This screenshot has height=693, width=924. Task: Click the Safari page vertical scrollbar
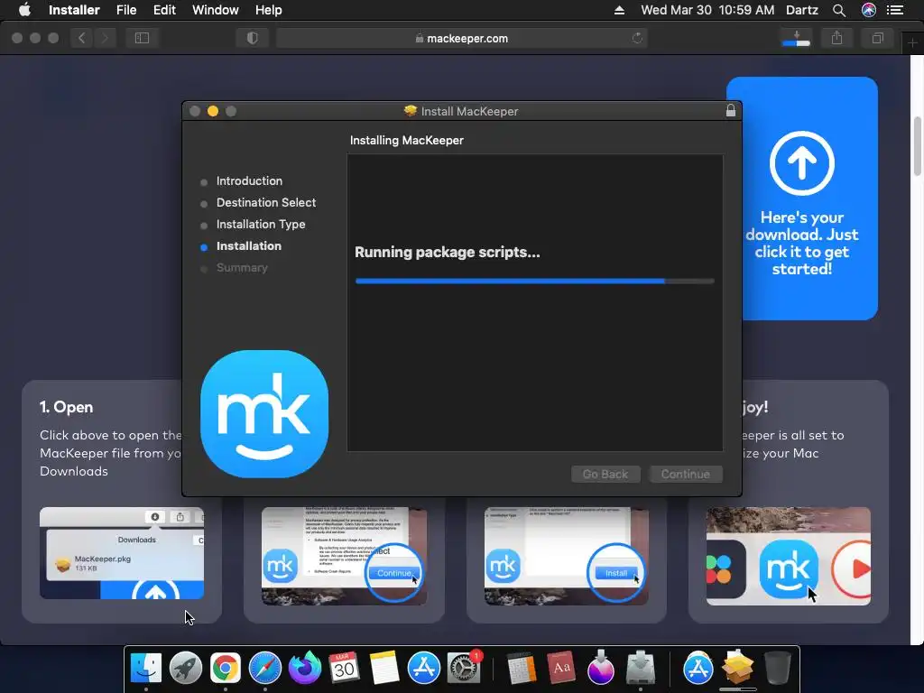point(917,146)
